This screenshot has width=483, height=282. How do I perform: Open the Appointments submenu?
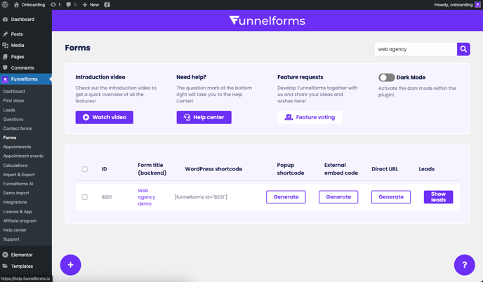17,147
